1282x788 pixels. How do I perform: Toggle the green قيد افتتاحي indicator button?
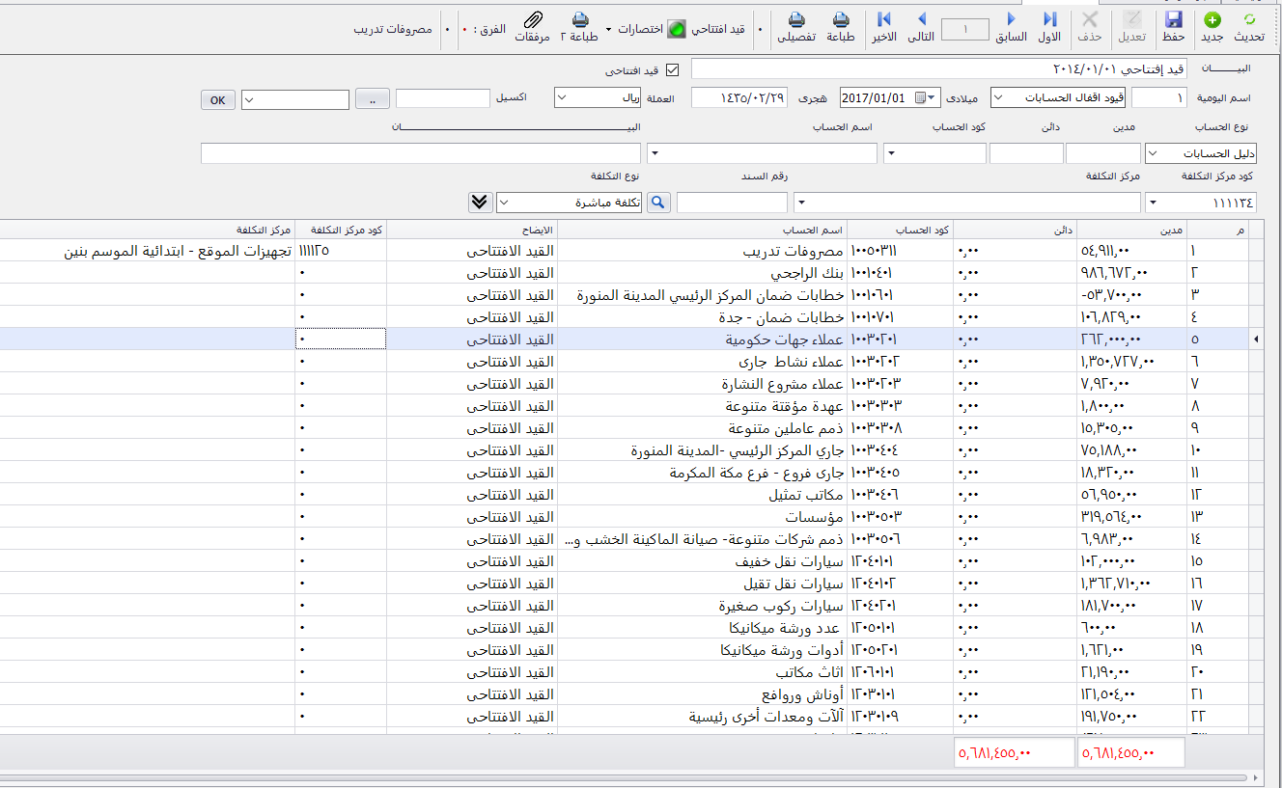pyautogui.click(x=678, y=29)
